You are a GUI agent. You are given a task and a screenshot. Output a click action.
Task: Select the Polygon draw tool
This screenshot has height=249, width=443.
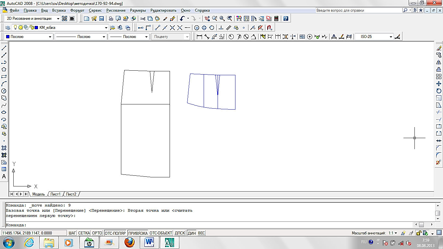(x=4, y=69)
